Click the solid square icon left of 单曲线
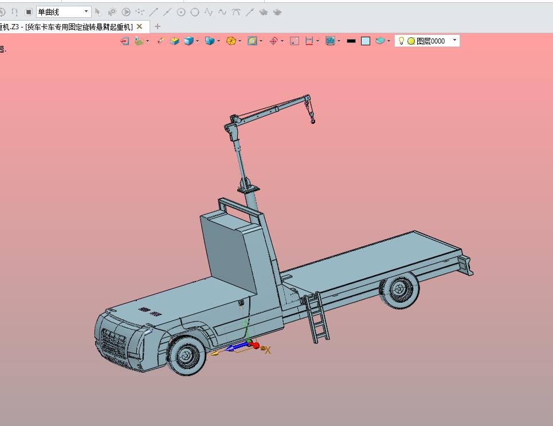Viewport: 553px width, 426px height. (29, 12)
